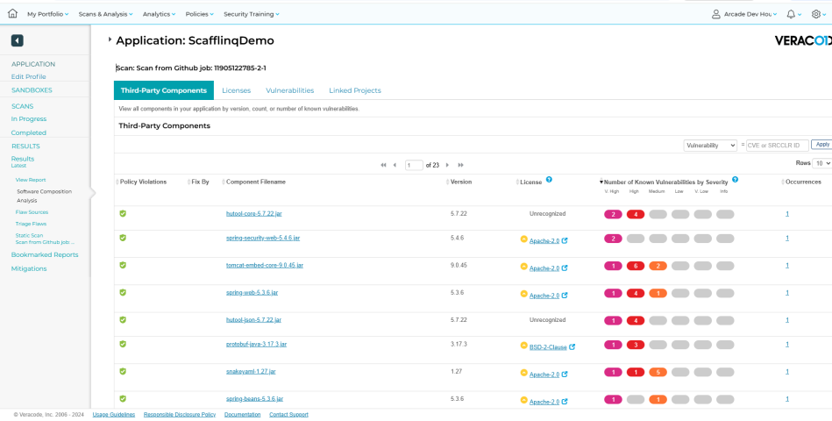Open external link beside tomcat-embed-core Apache-2.0
The image size is (832, 421).
click(565, 268)
